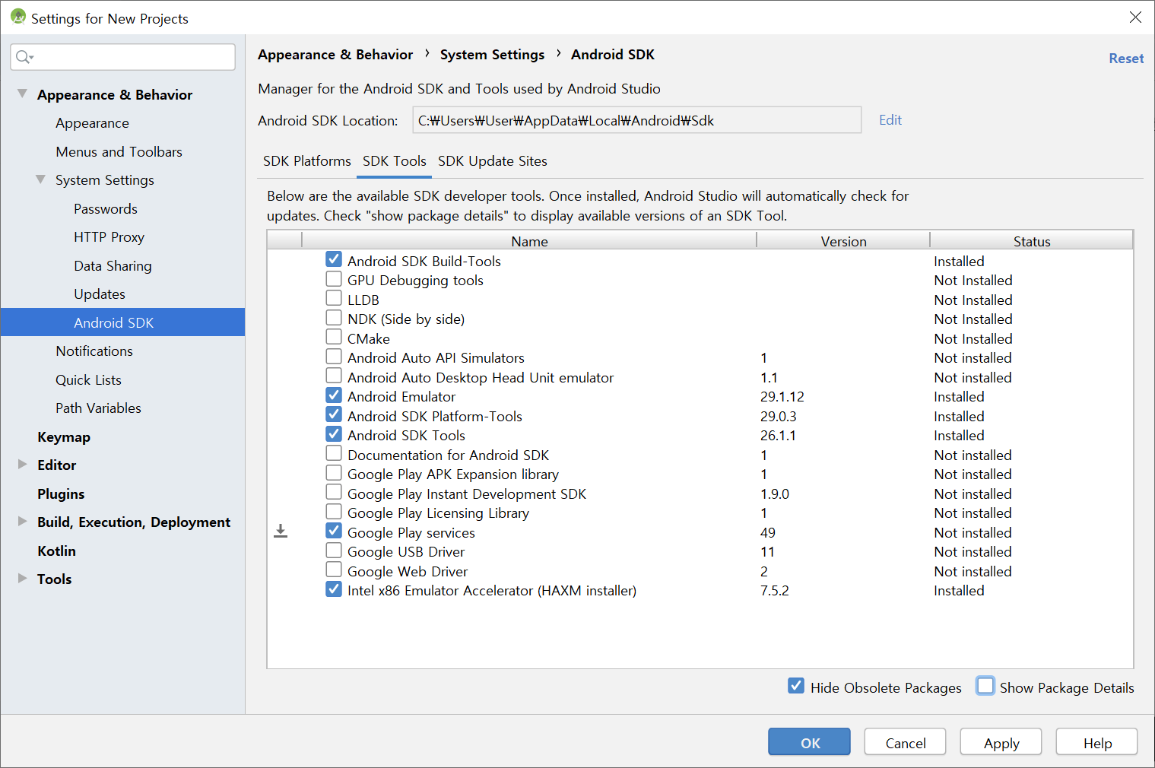Image resolution: width=1155 pixels, height=768 pixels.
Task: Open Menus and Toolbars settings
Action: pyautogui.click(x=119, y=152)
